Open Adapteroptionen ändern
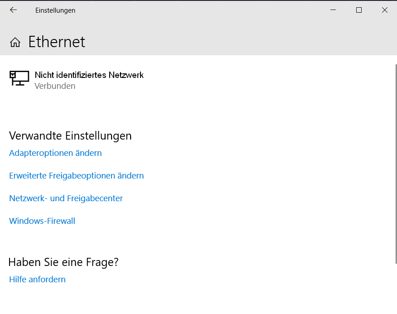The image size is (397, 314). (x=55, y=153)
